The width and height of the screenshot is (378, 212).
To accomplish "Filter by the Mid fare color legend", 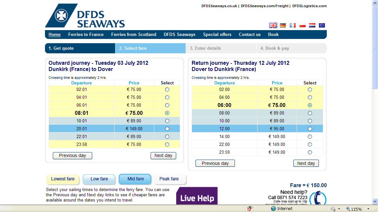I will click(x=135, y=179).
